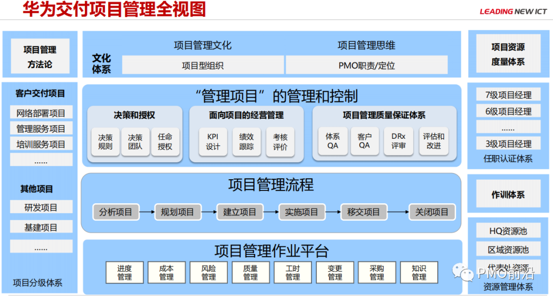Select the 质量管理 module

[250, 272]
